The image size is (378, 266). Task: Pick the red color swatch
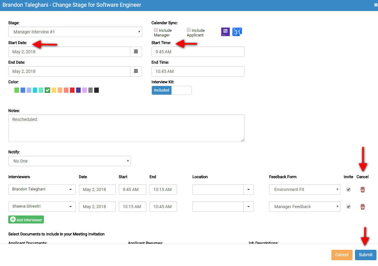click(x=72, y=90)
